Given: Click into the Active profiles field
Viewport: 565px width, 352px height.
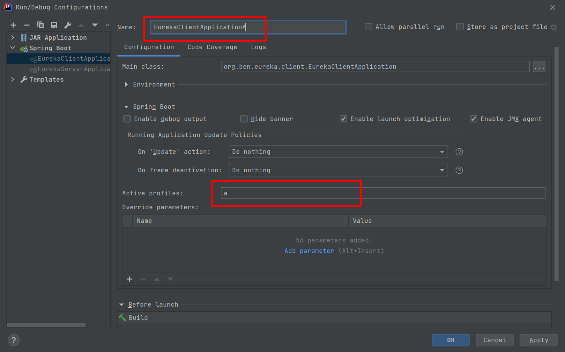Looking at the screenshot, I should coord(382,193).
